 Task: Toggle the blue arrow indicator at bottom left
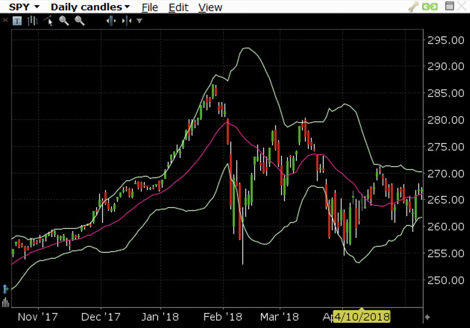pyautogui.click(x=5, y=289)
